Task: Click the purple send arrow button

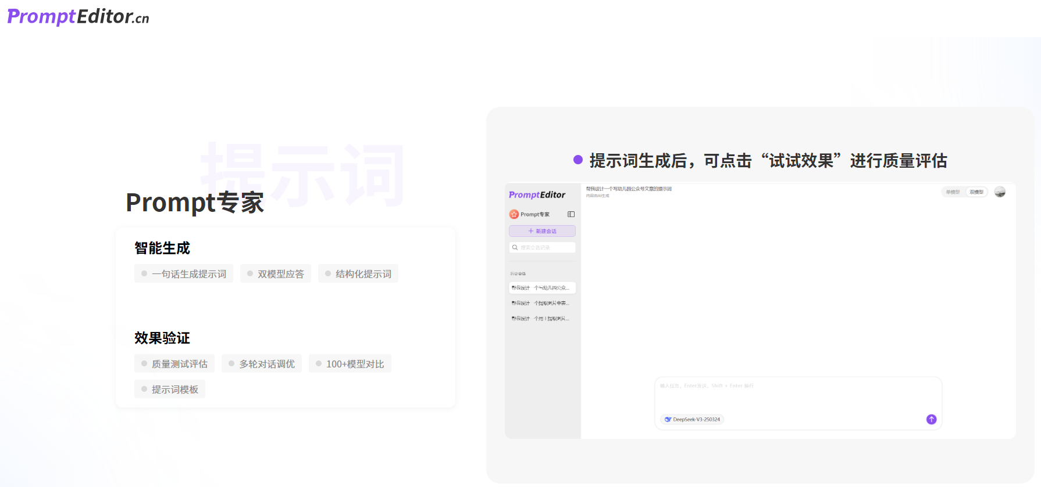Action: 931,419
